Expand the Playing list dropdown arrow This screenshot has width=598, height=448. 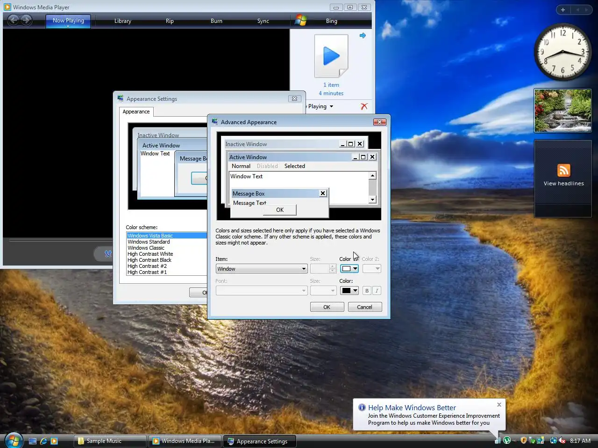(331, 106)
